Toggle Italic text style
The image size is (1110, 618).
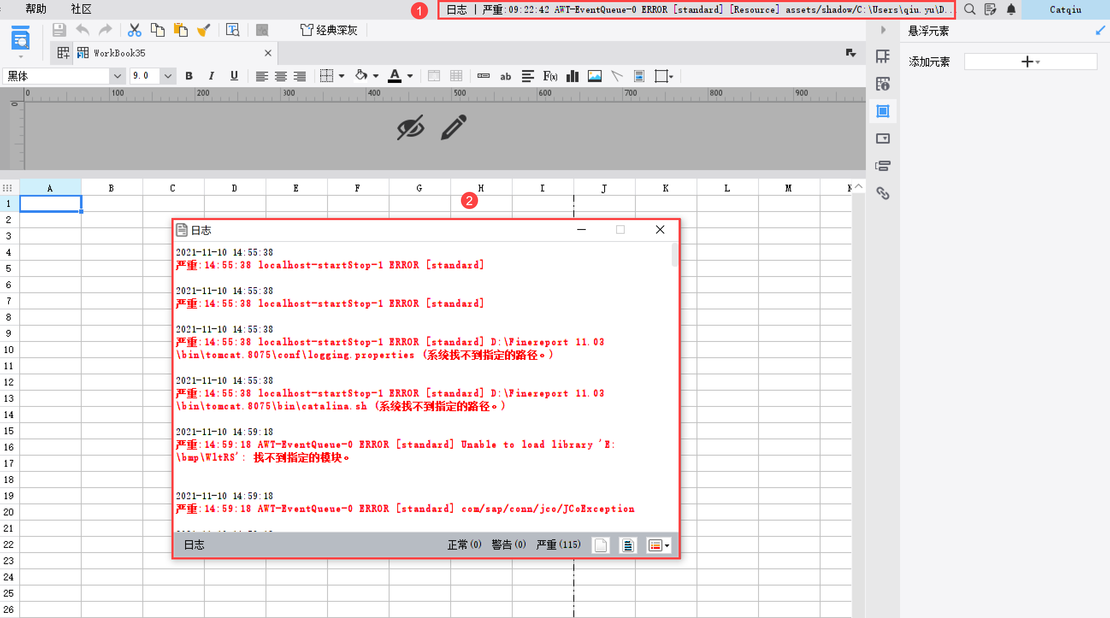(x=211, y=76)
